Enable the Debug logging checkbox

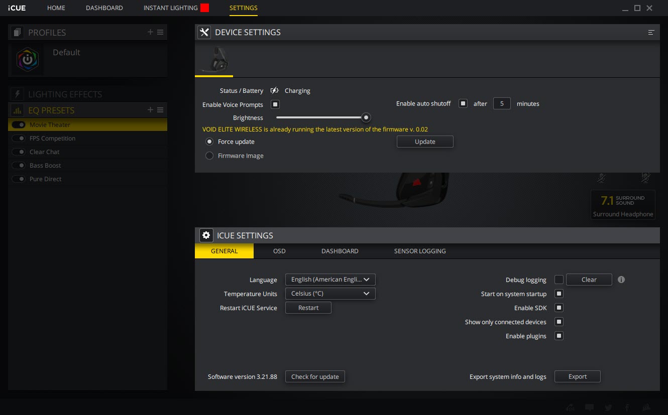pos(559,280)
